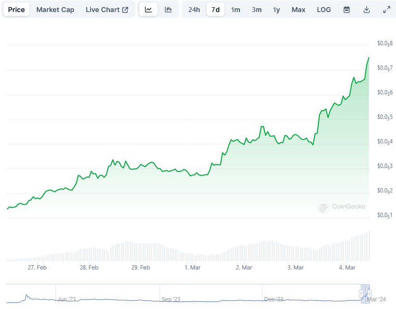
Task: Choose the 1m time range
Action: [236, 10]
